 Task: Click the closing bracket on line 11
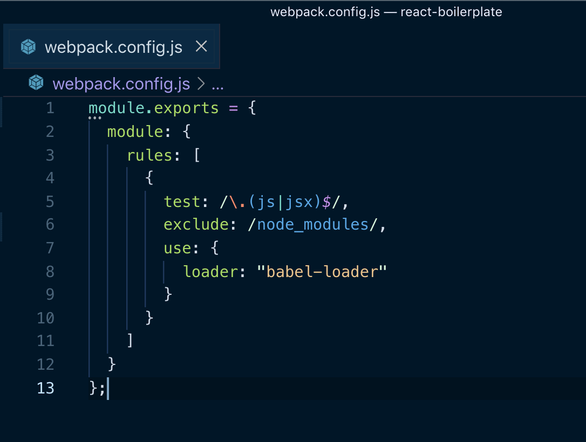pyautogui.click(x=131, y=340)
